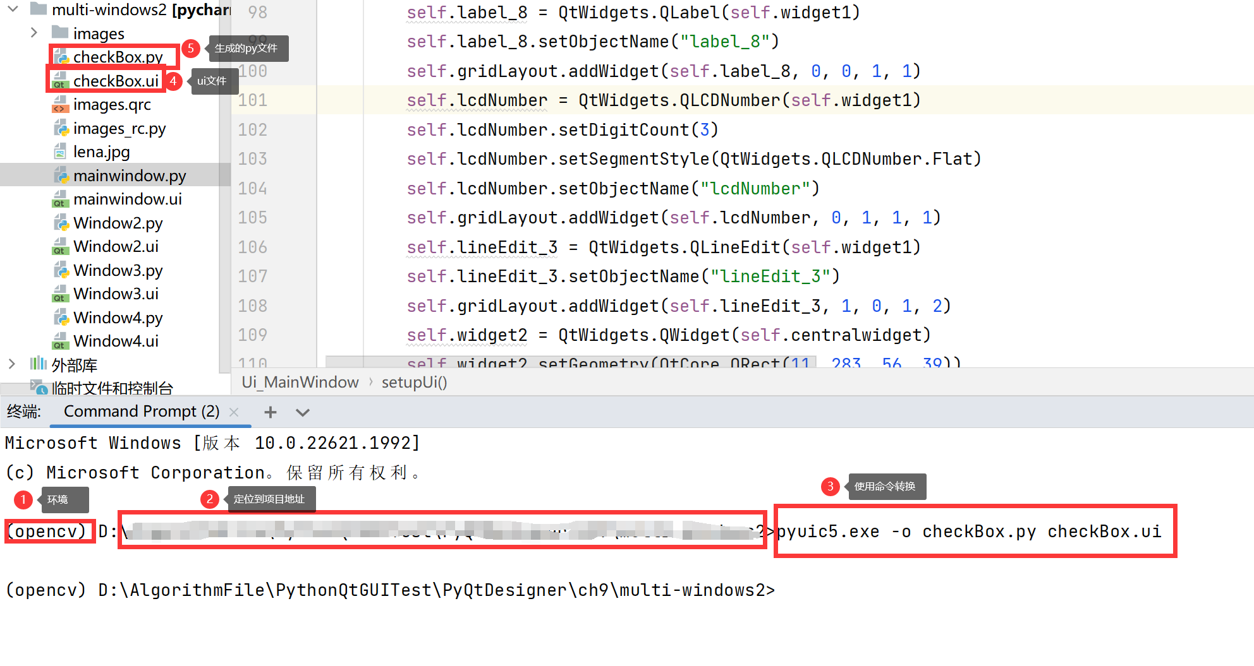Click the scratches and consoles icon
The height and width of the screenshot is (666, 1254).
39,387
